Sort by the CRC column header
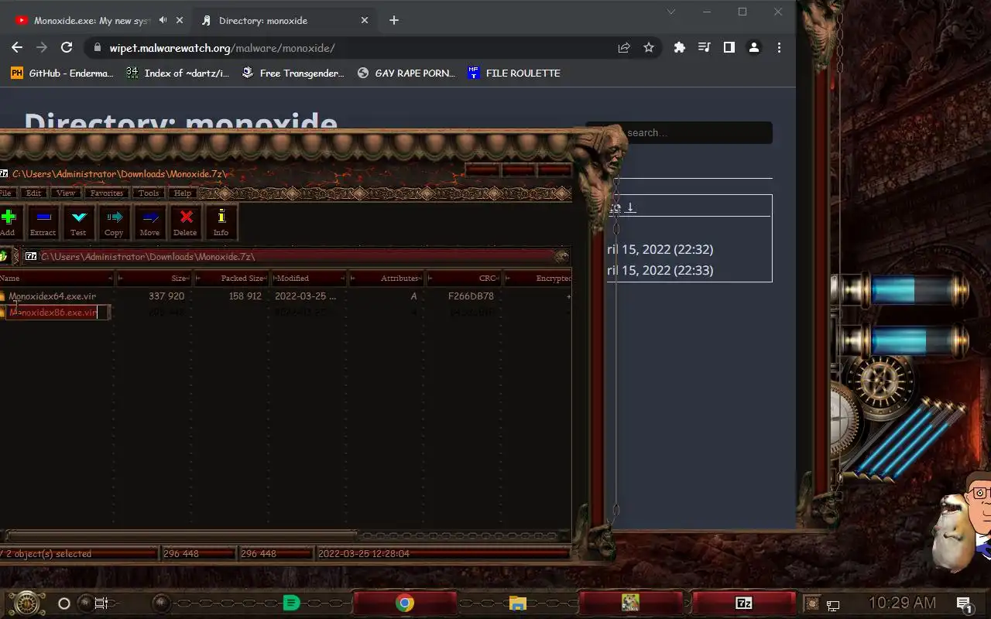 coord(463,278)
